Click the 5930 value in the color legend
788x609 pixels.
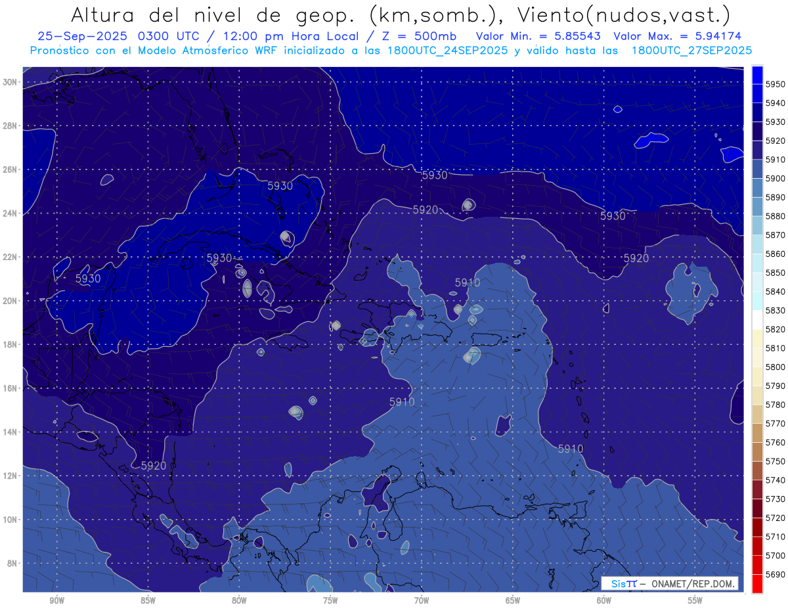775,122
